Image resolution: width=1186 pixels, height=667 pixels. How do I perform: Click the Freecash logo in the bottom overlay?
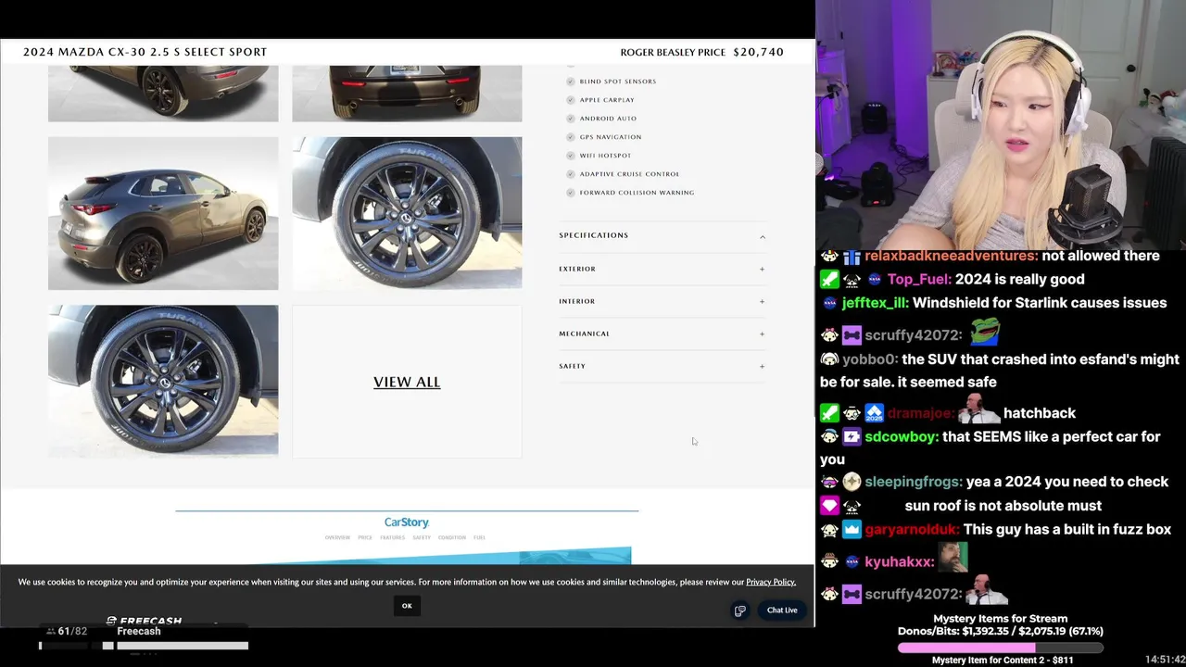tap(144, 621)
